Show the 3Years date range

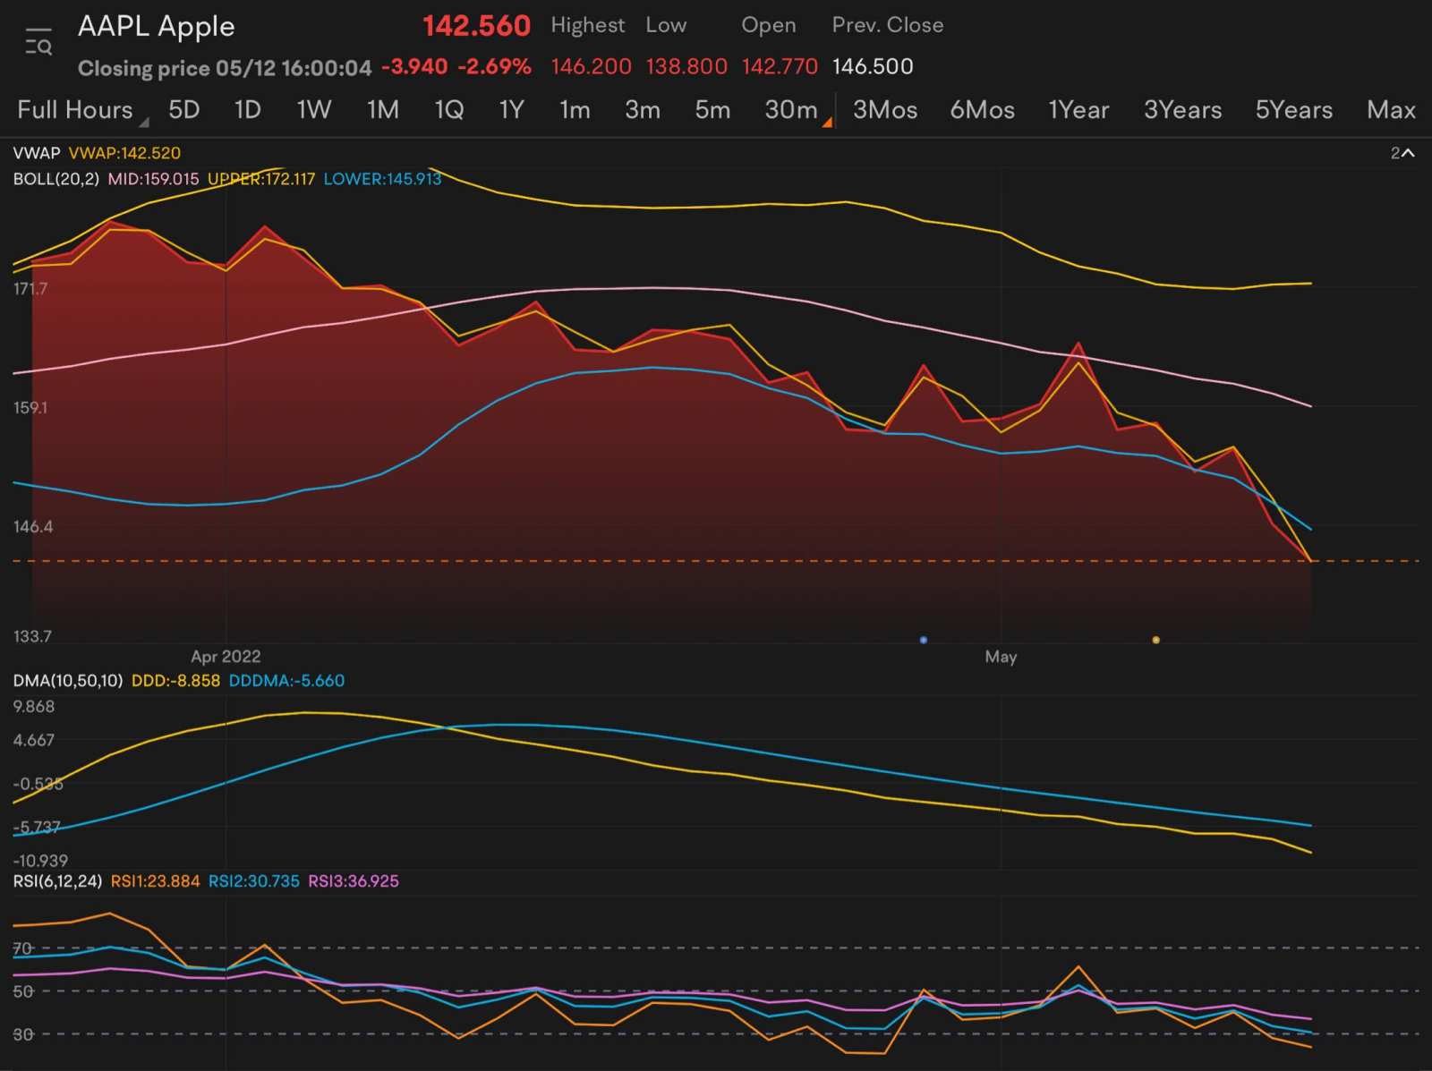[x=1182, y=110]
